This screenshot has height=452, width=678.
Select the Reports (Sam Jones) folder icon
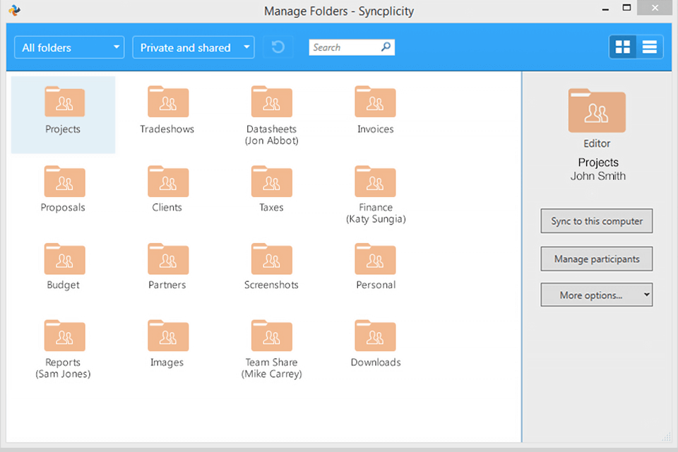(x=64, y=335)
